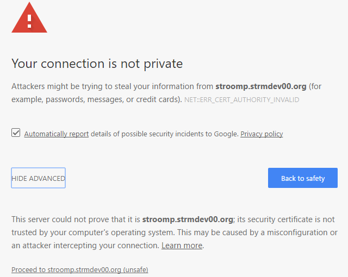Click the red warning triangle icon
Image resolution: width=348 pixels, height=277 pixels.
[x=29, y=18]
